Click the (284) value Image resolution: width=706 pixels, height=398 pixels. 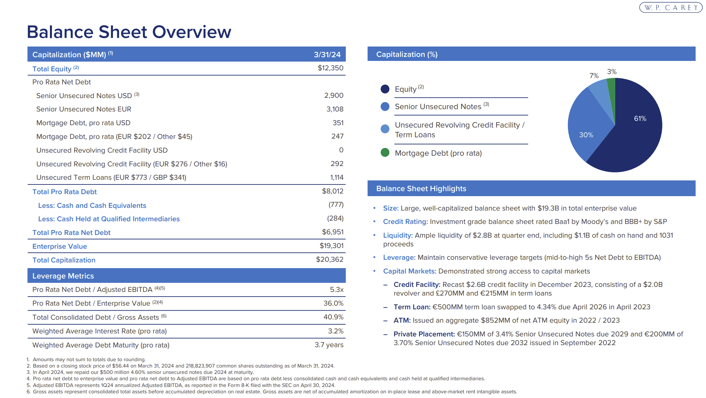(x=335, y=218)
